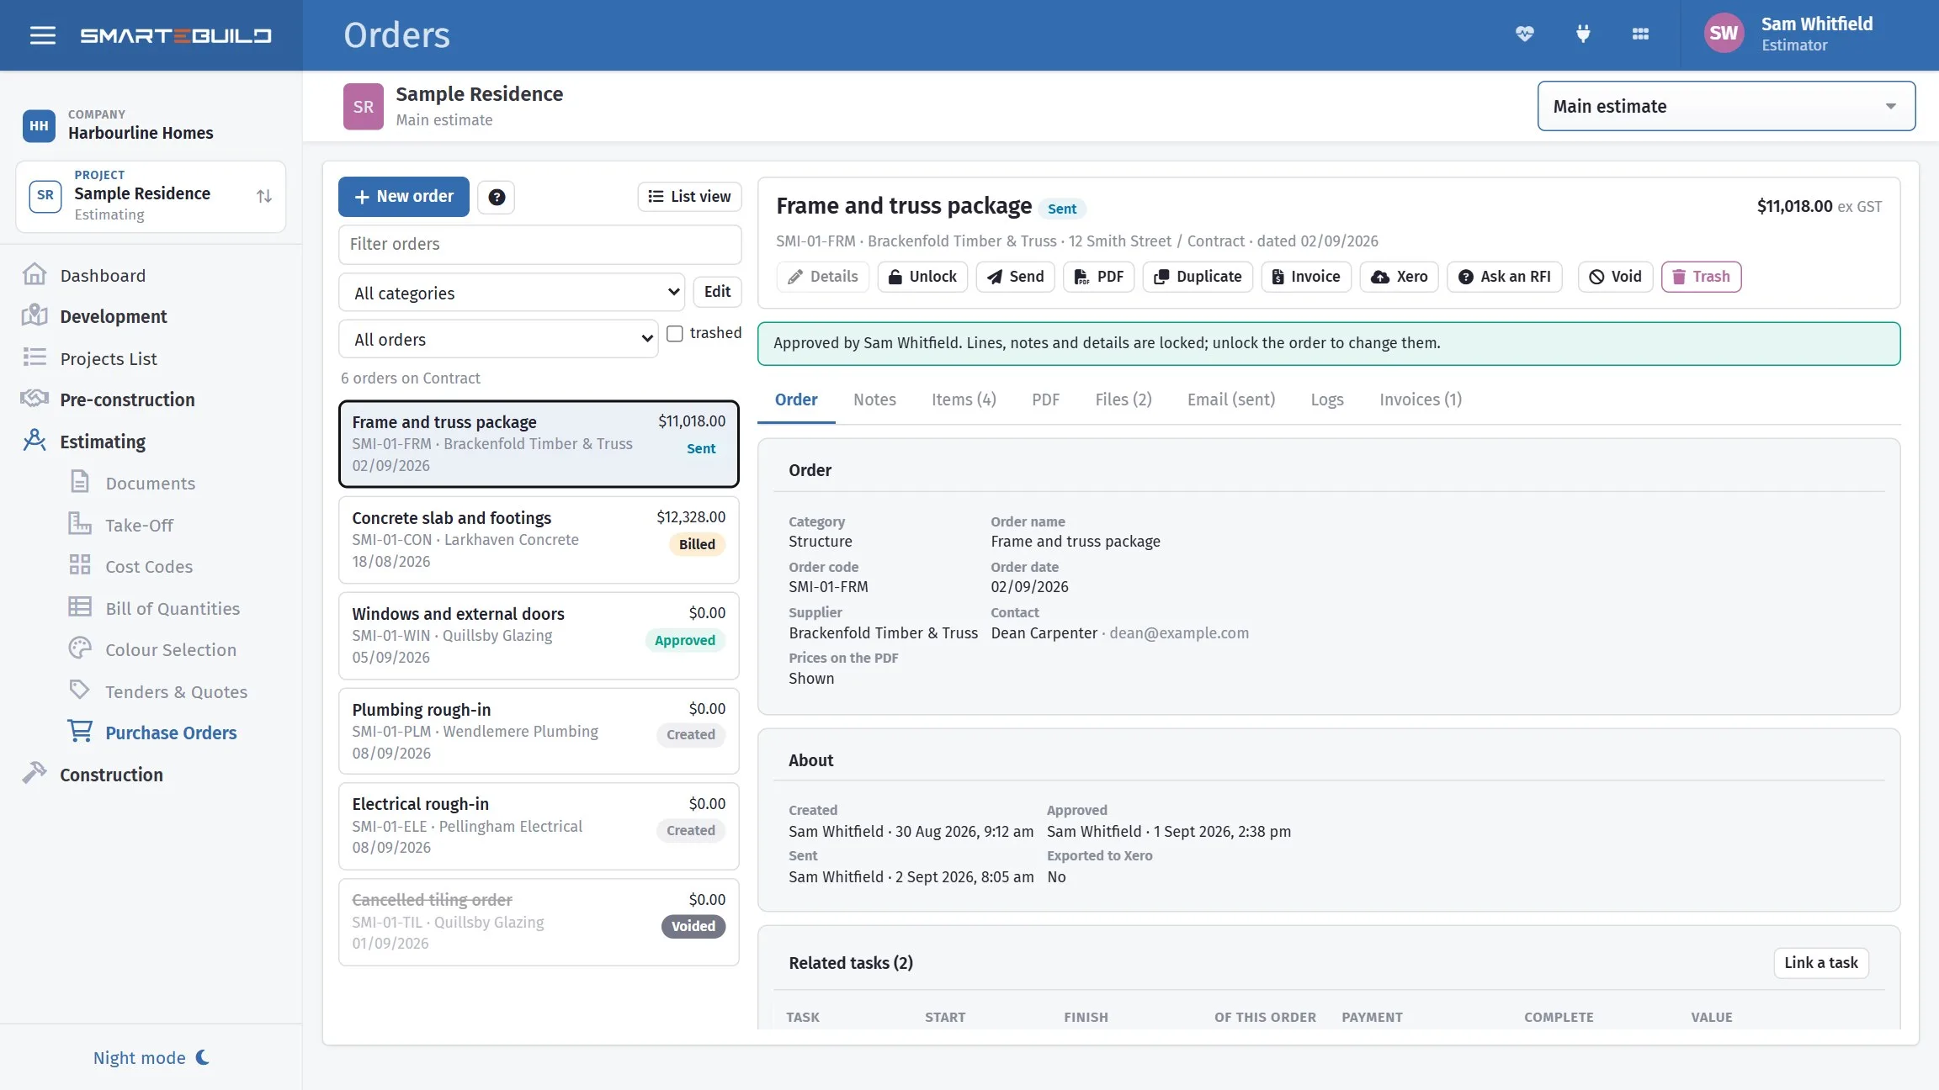Image resolution: width=1939 pixels, height=1090 pixels.
Task: Open the PDF tab
Action: pyautogui.click(x=1045, y=399)
